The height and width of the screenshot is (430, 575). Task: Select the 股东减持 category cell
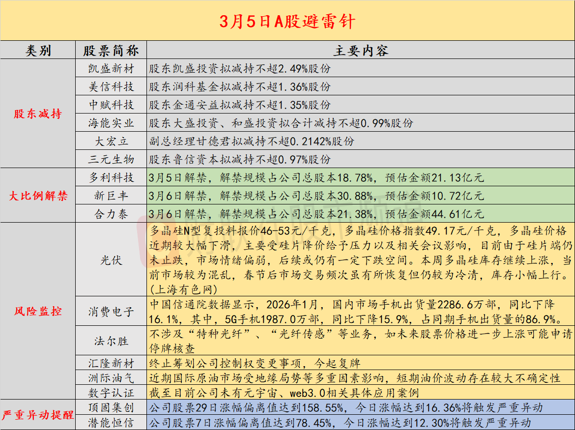coord(38,114)
